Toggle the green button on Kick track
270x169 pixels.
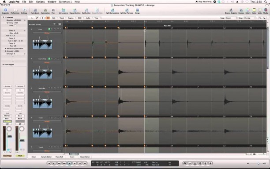(49, 29)
